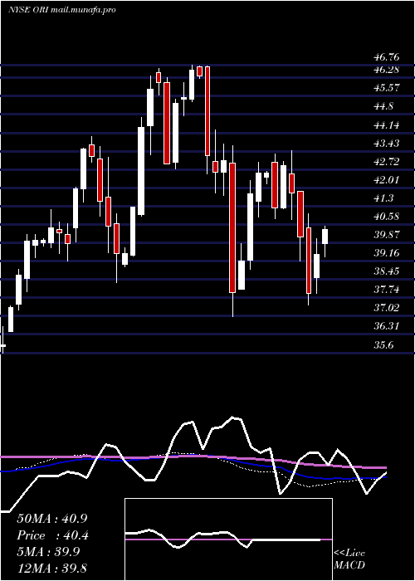Click the NYSE ORI mail.munafa.pro title text
This screenshot has width=415, height=581.
[62, 10]
